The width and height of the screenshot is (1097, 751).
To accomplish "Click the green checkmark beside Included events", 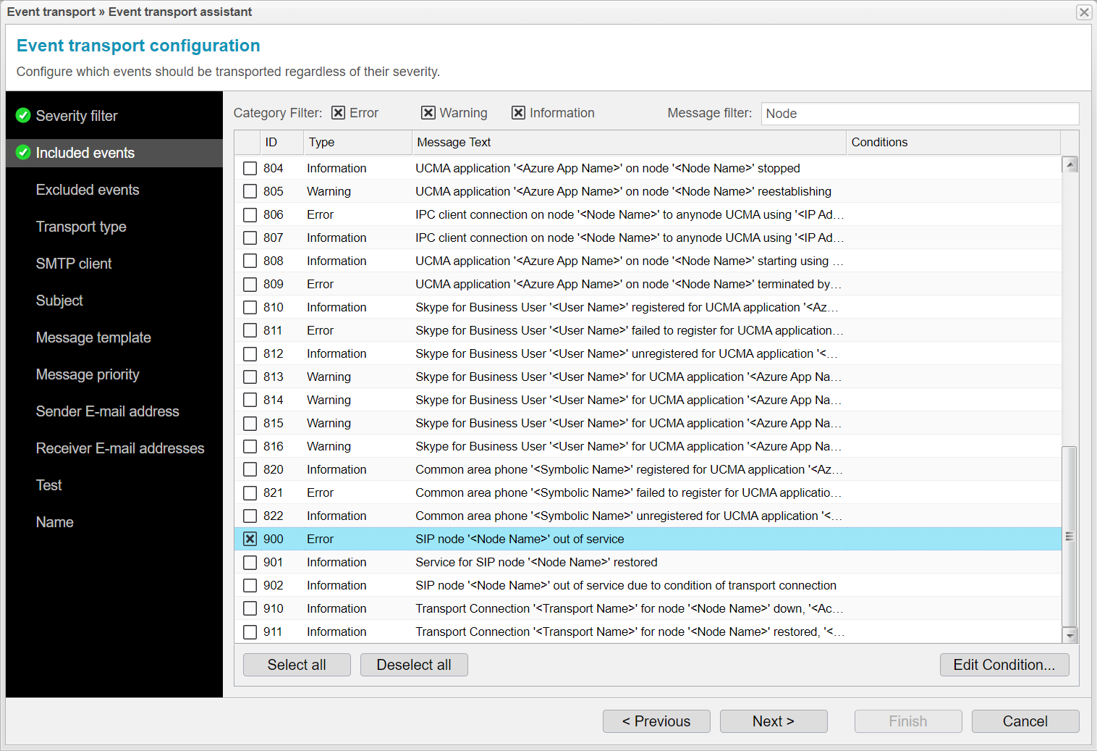I will 22,153.
